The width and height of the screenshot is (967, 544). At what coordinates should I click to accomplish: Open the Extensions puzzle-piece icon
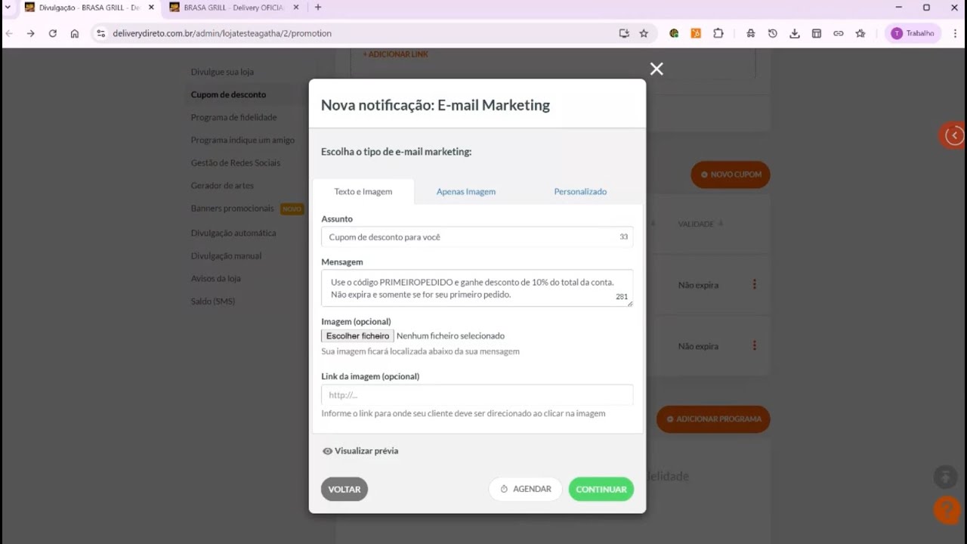(718, 33)
